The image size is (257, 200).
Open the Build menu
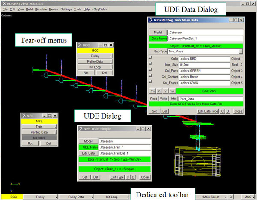(29, 9)
